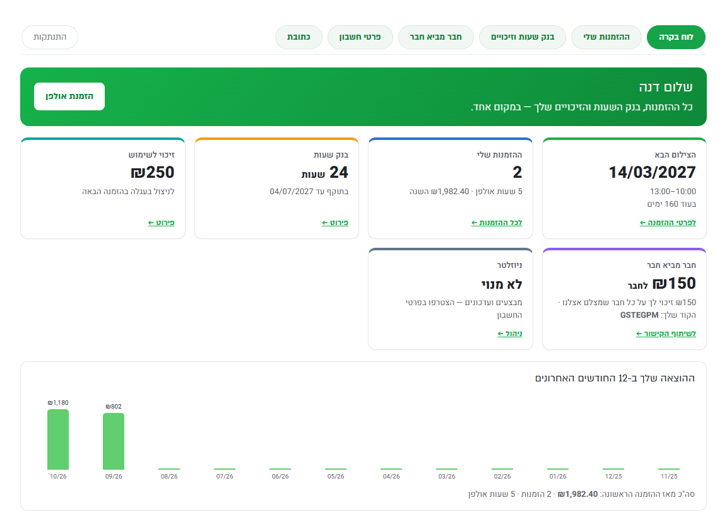Viewport: 727px width, 517px height.
Task: Click the referral code GSTEGPM
Action: pos(639,315)
